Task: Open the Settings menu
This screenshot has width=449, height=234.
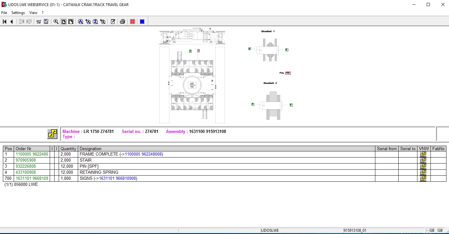Action: point(18,13)
